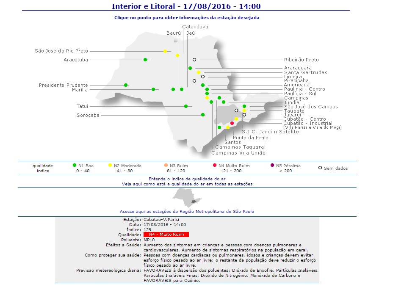The image size is (404, 287).
Task: Select the Paulínia - Centro station dot
Action: coord(207,89)
